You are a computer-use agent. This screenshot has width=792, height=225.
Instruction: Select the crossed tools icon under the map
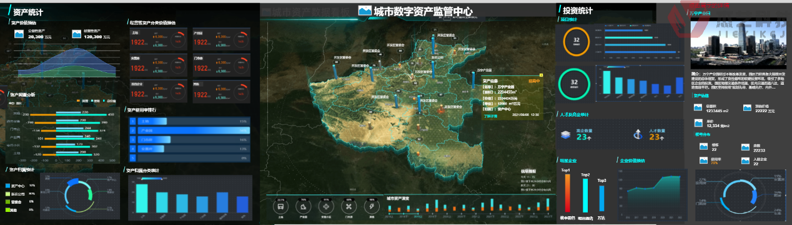click(x=349, y=206)
